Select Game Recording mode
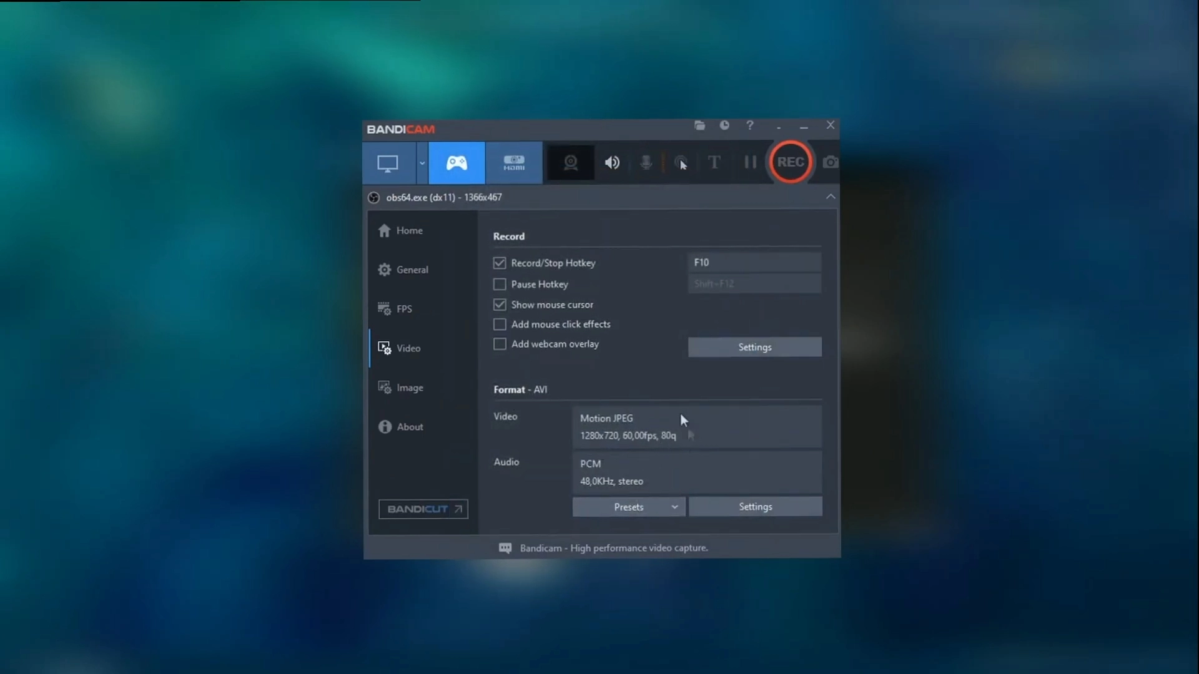Viewport: 1199px width, 674px height. (456, 163)
